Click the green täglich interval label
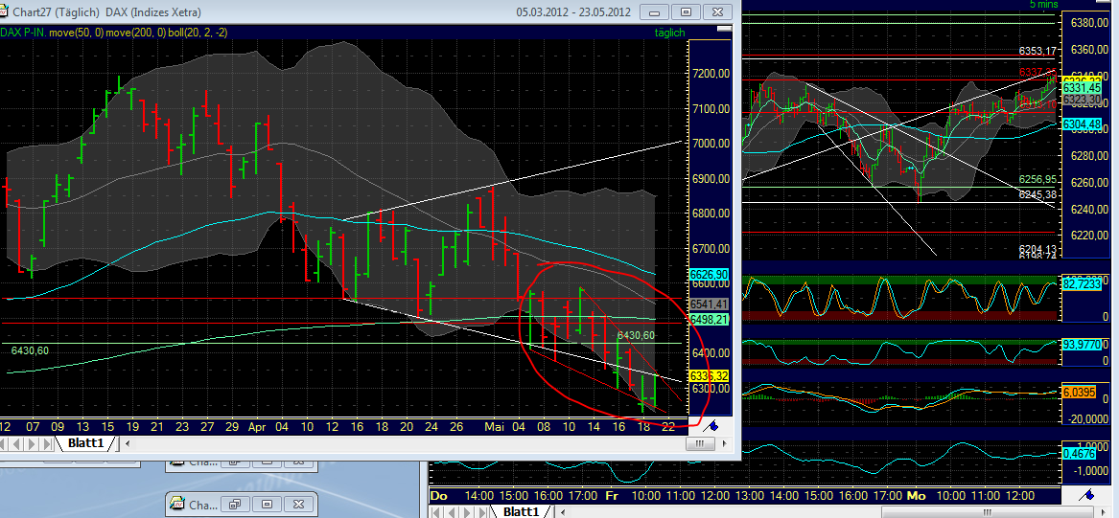The image size is (1119, 518). pyautogui.click(x=668, y=32)
